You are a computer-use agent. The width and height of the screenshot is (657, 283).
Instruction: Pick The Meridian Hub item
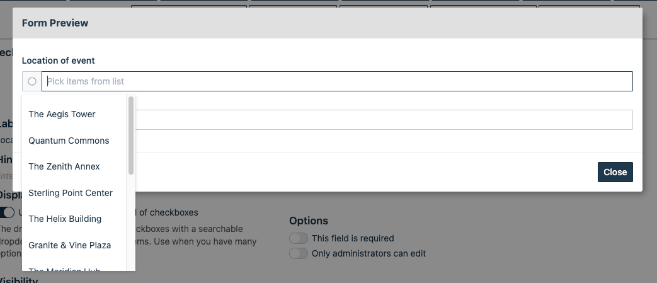(66, 270)
